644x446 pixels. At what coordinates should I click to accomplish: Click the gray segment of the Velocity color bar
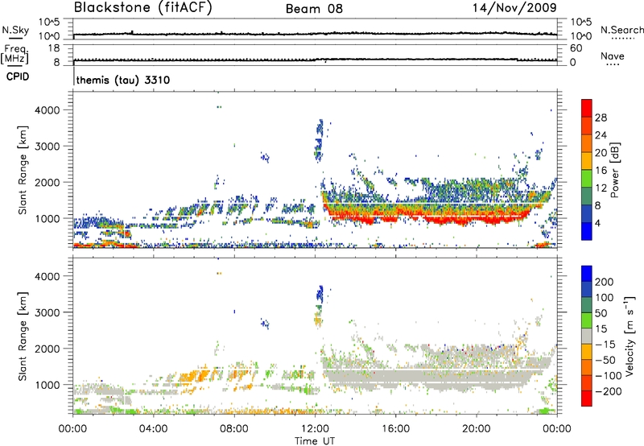click(x=587, y=337)
